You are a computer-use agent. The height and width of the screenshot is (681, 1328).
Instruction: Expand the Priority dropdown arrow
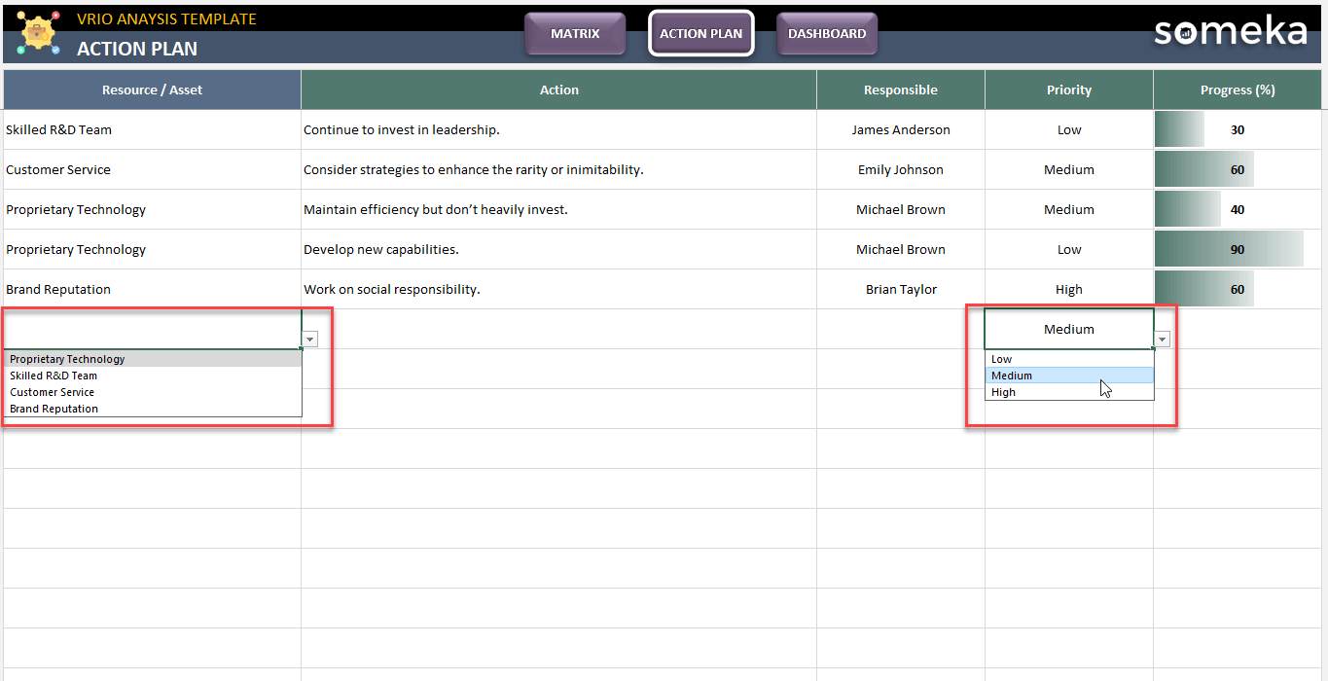pos(1162,340)
